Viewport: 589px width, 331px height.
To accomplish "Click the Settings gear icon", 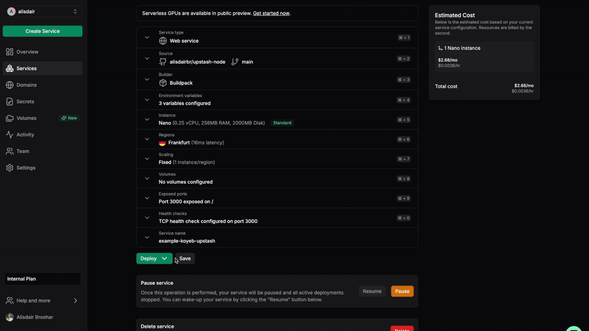I will [x=10, y=168].
